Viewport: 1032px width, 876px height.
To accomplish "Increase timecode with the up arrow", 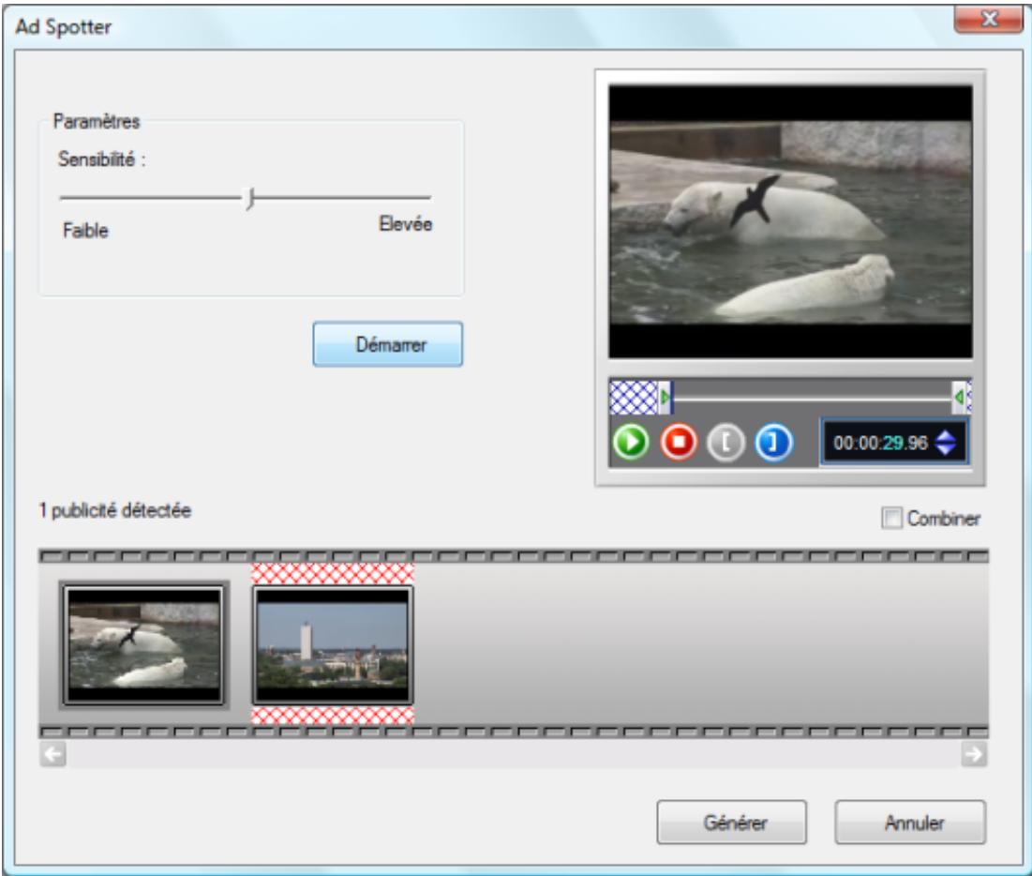I will pos(946,435).
